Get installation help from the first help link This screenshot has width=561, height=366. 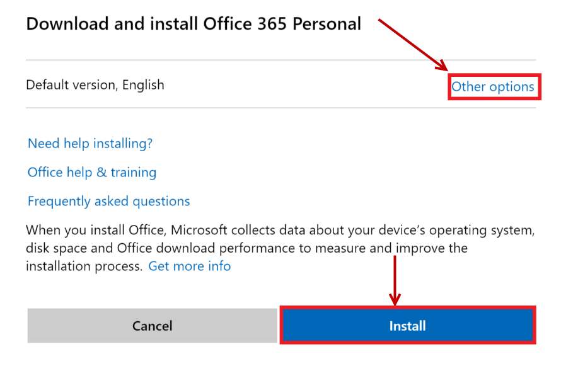click(x=90, y=144)
